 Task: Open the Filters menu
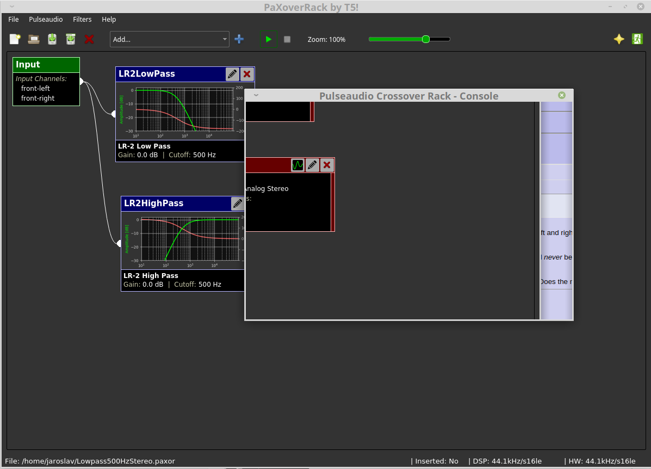click(x=82, y=20)
